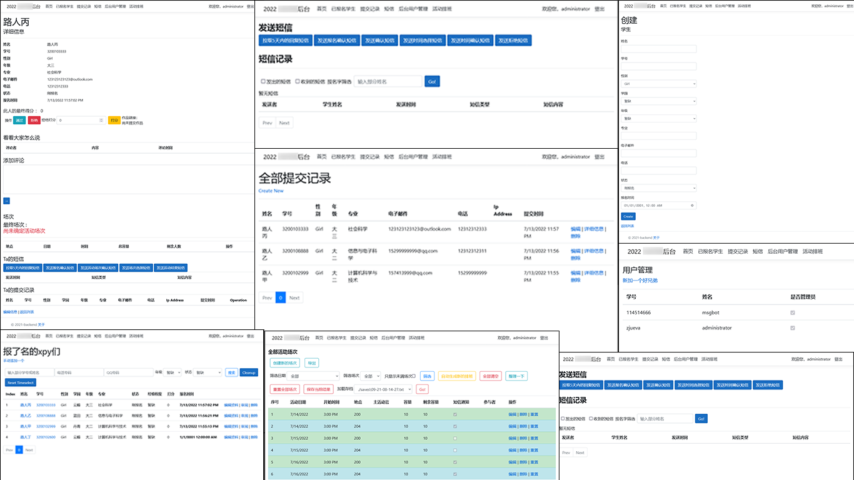Click 创建新的场次 button
This screenshot has width=854, height=480.
pos(285,363)
